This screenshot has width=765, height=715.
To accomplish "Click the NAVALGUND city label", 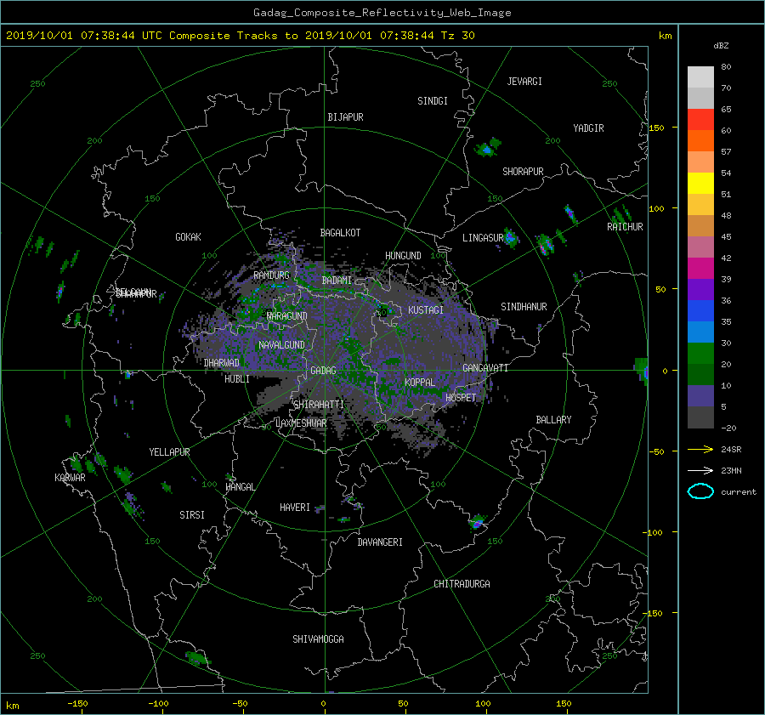I will coord(281,345).
